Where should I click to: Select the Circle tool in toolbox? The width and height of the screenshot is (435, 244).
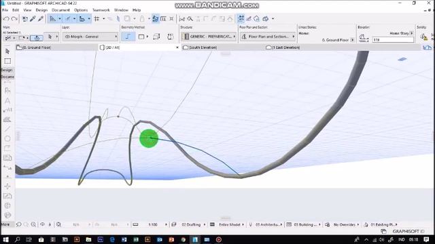click(7, 138)
